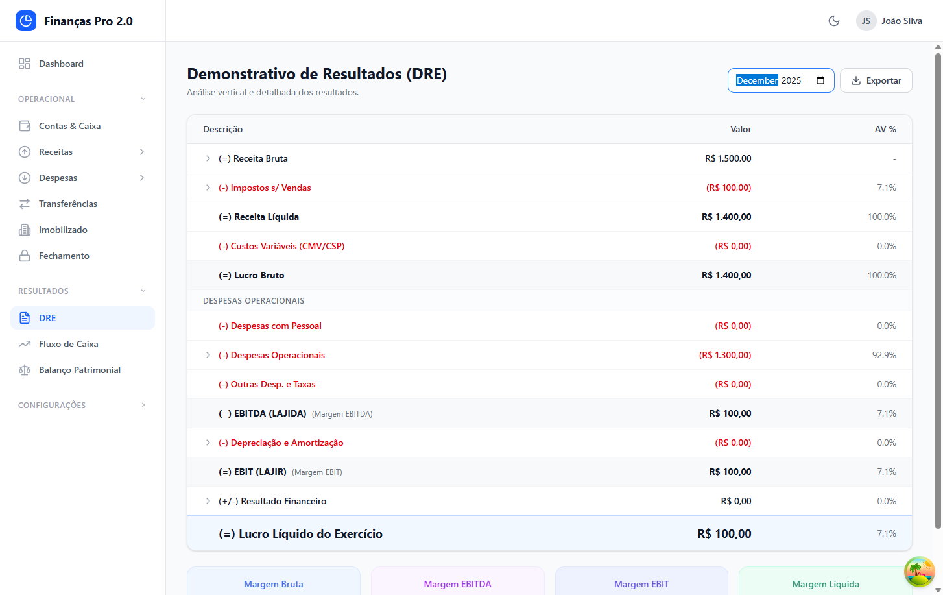Collapse the OPERACIONAL sidebar section

coord(143,99)
